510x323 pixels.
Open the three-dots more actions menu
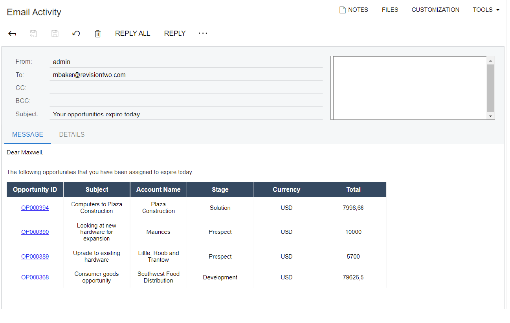[203, 33]
